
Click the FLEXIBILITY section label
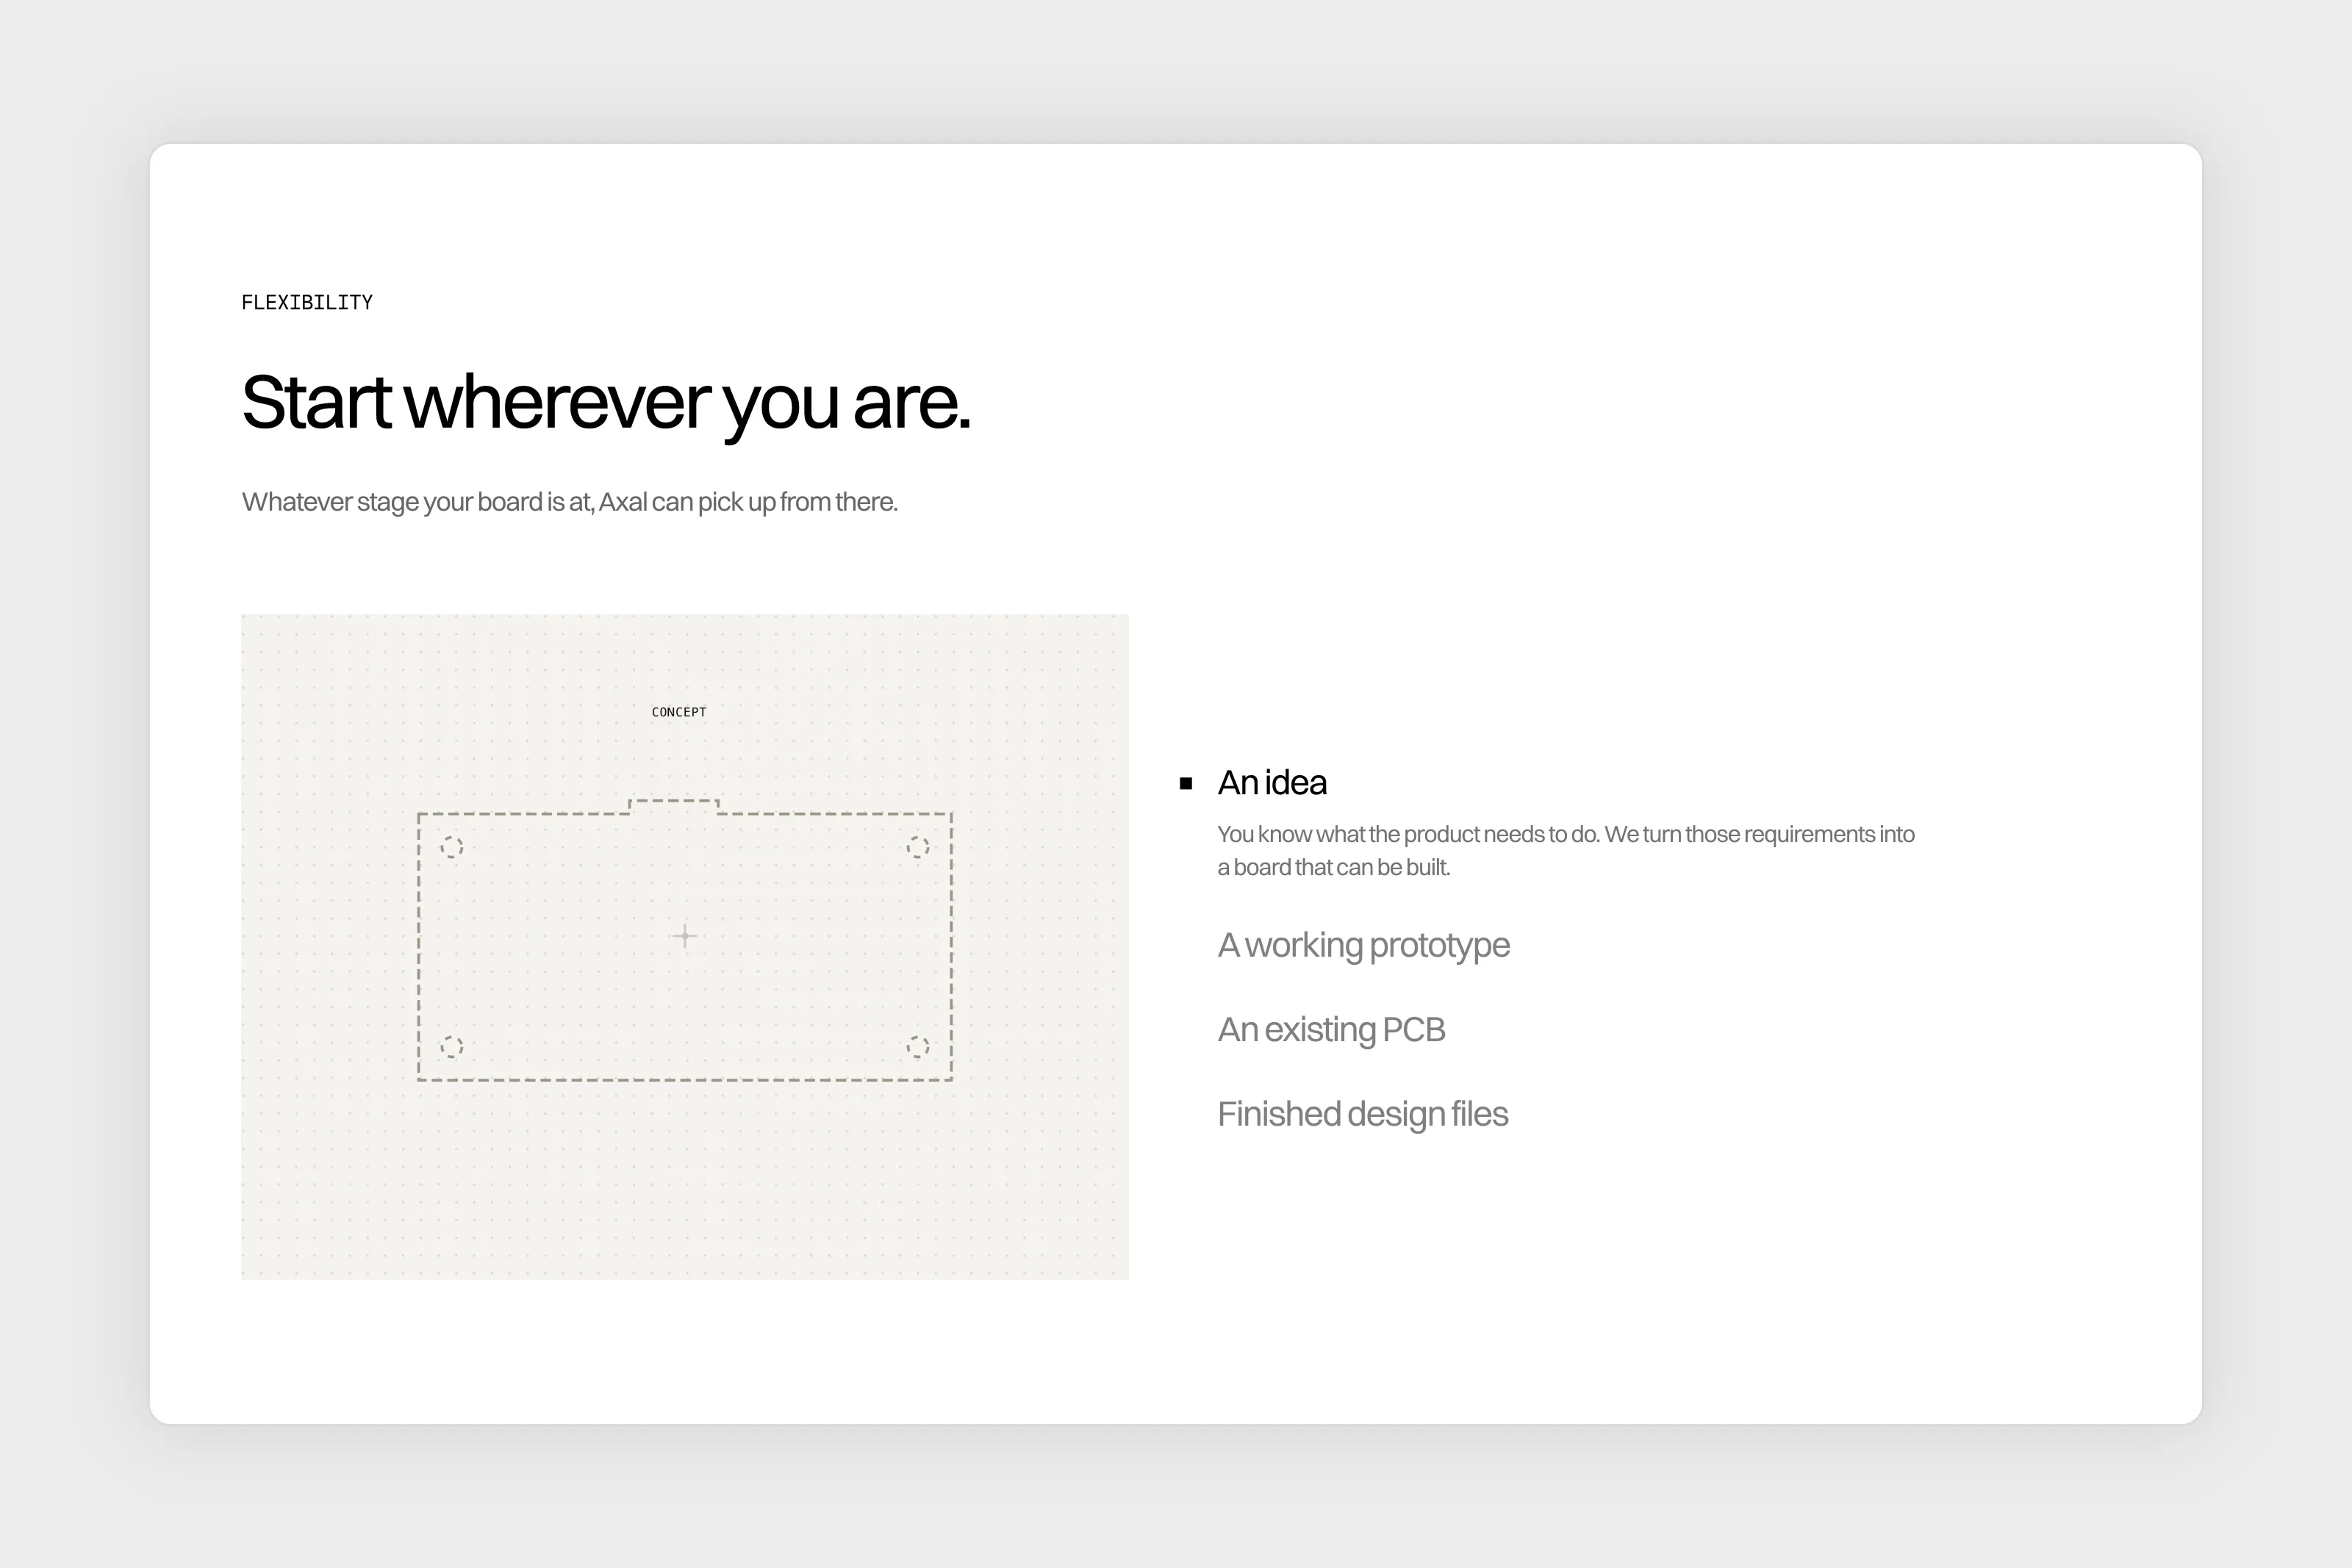(307, 302)
